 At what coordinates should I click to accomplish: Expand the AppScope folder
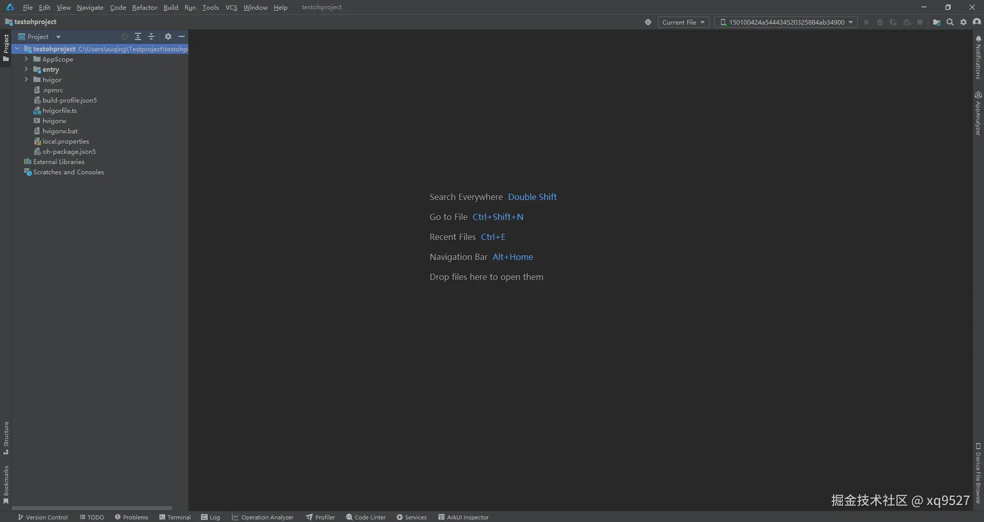pos(26,59)
